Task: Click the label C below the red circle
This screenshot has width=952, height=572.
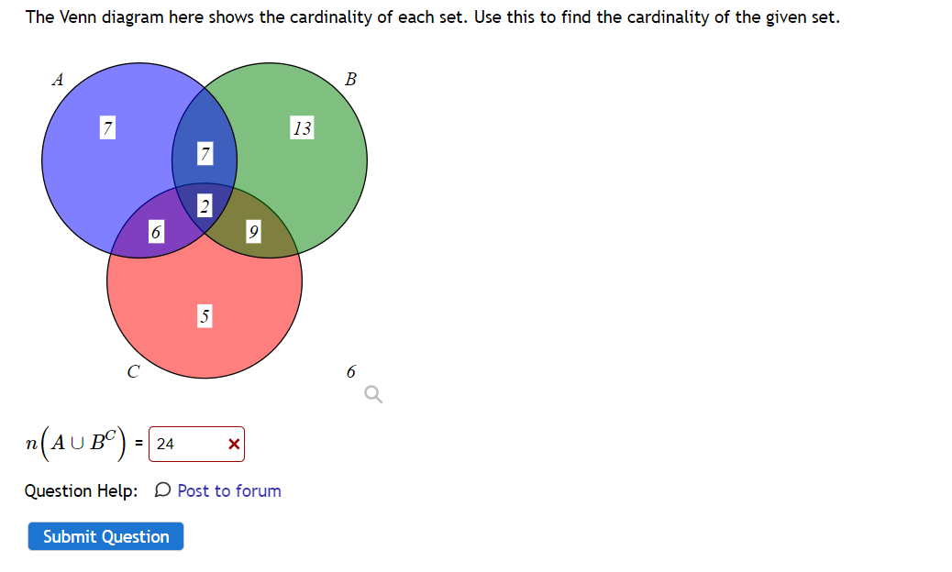Action: [134, 371]
